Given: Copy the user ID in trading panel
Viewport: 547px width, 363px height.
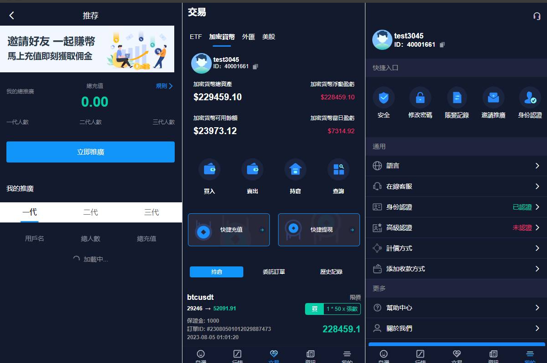Looking at the screenshot, I should pyautogui.click(x=255, y=67).
